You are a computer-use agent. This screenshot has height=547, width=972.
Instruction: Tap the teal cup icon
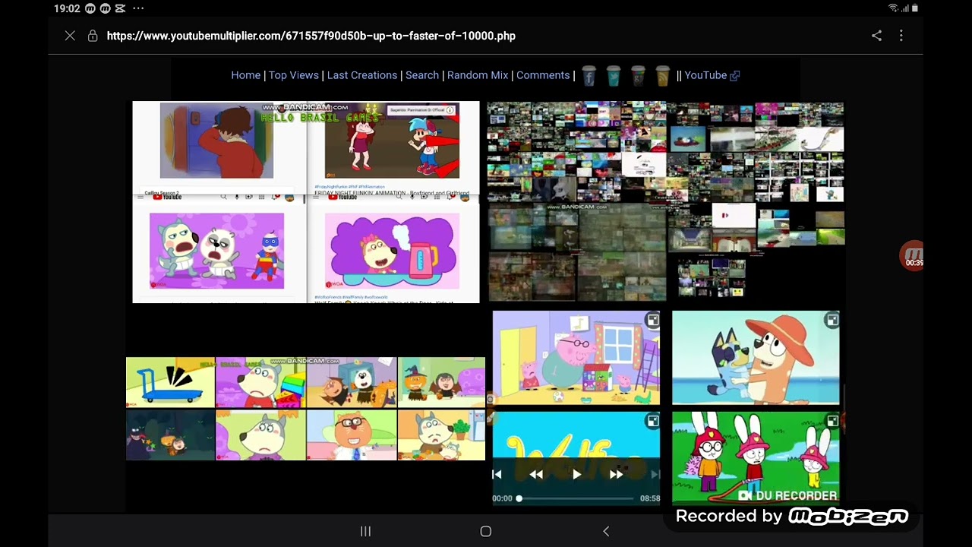pos(614,75)
